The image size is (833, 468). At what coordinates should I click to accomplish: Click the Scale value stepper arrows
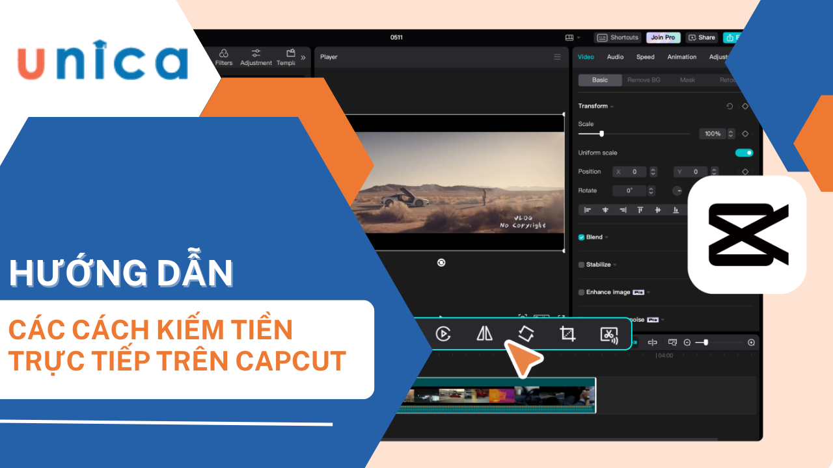(731, 134)
